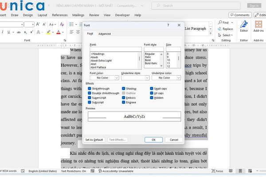This screenshot has height=177, width=266.
Task: Switch to the Advanced tab
Action: coord(105,34)
